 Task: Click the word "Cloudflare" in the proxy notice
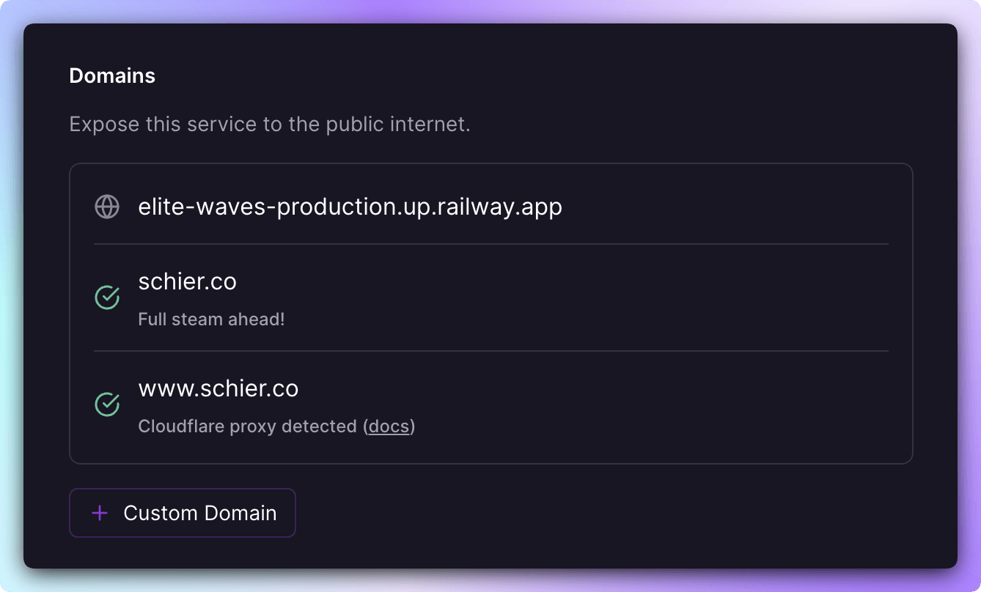[x=181, y=426]
